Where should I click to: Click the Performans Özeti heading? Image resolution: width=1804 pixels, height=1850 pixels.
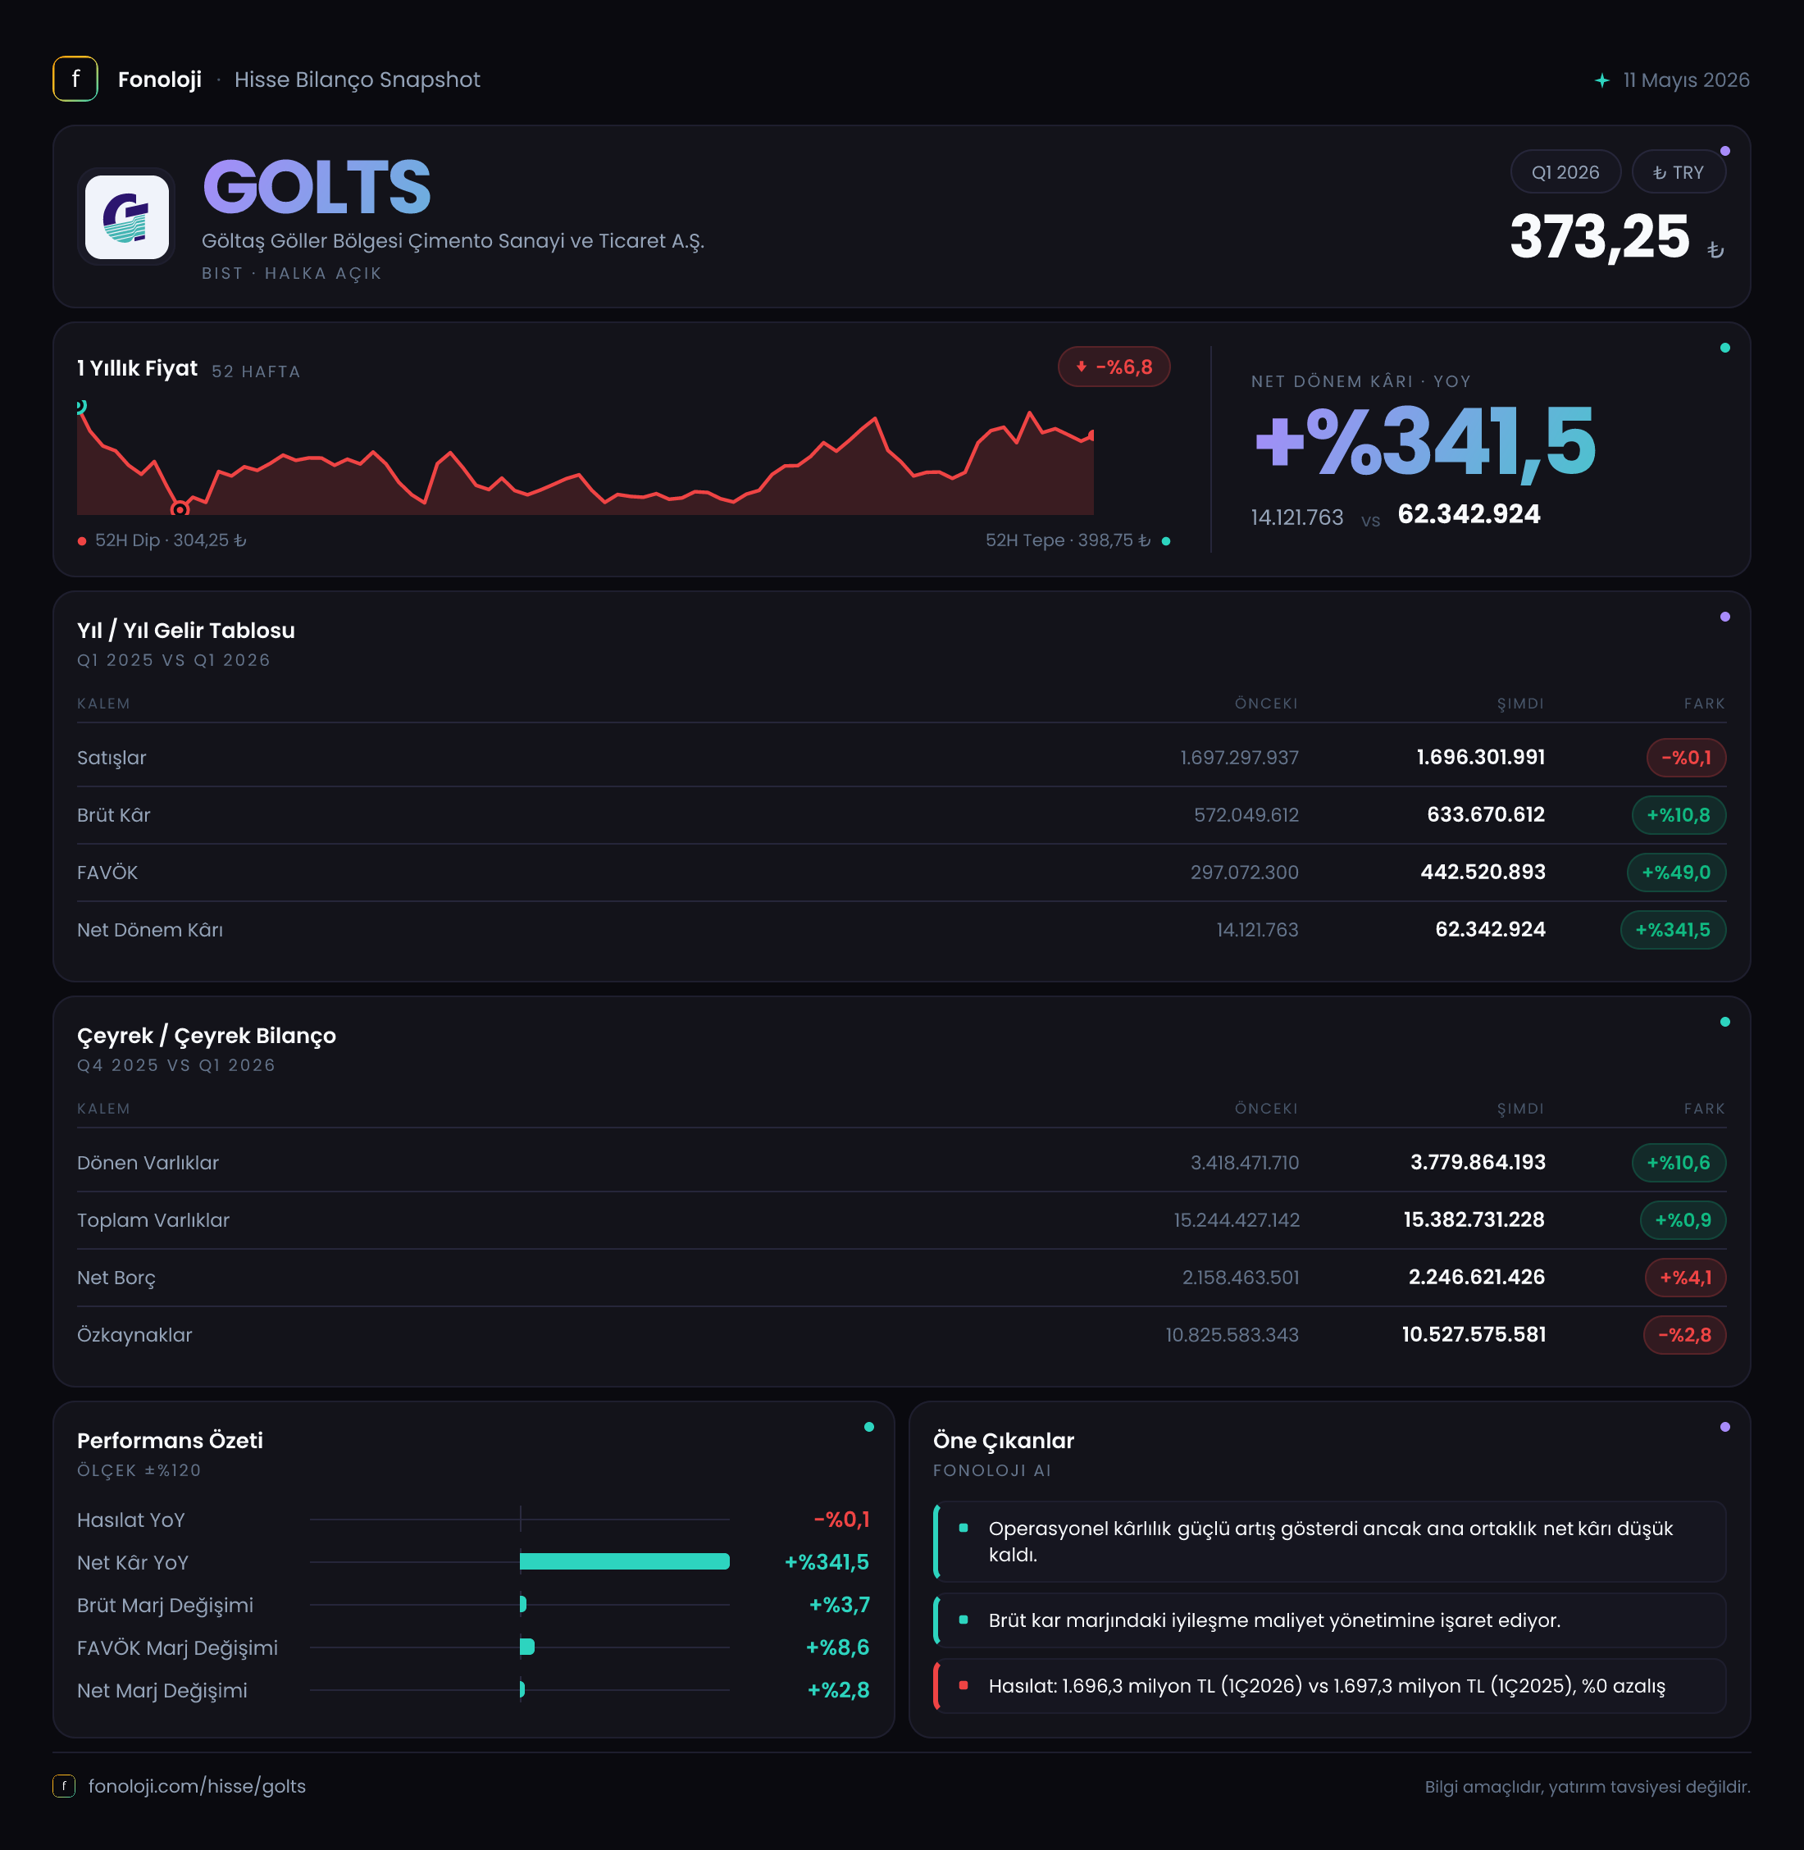point(170,1440)
